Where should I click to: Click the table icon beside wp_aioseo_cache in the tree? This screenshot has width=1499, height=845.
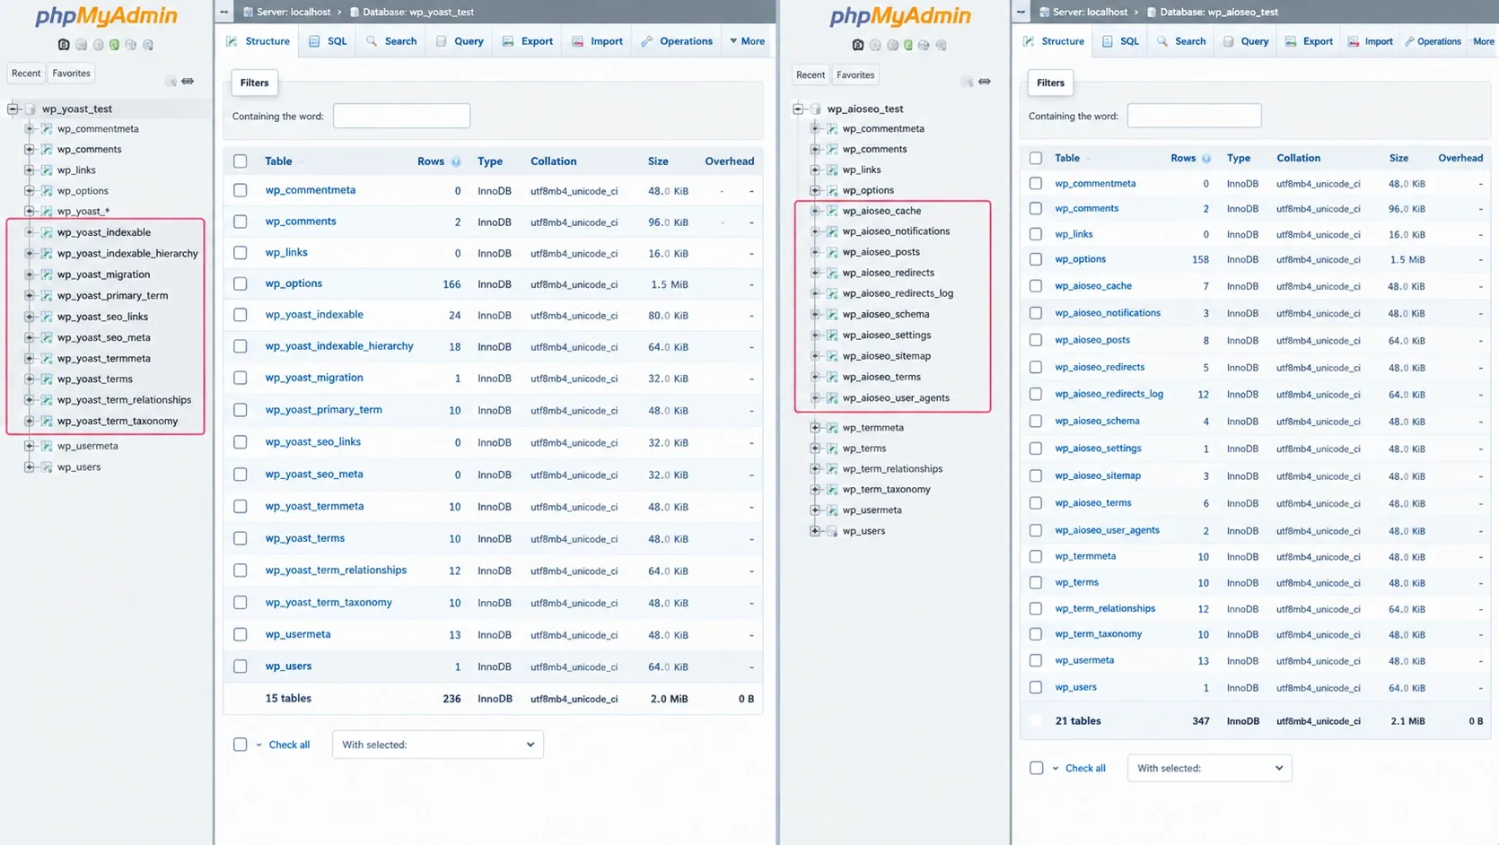pos(832,211)
